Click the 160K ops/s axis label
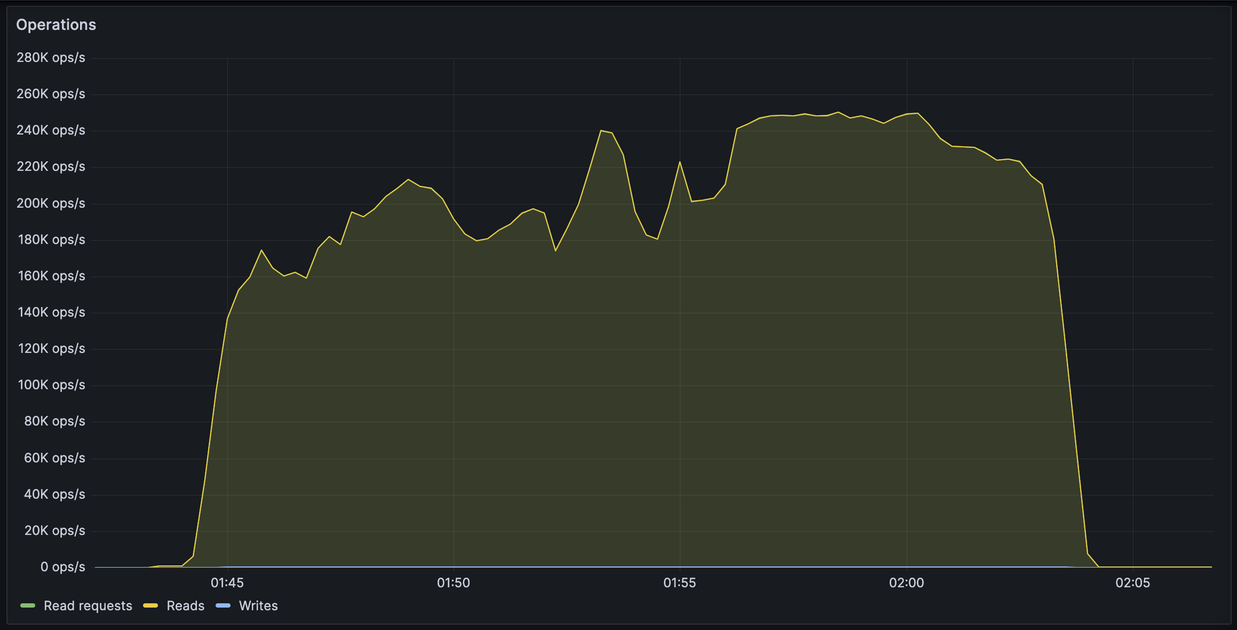This screenshot has height=630, width=1237. click(51, 276)
